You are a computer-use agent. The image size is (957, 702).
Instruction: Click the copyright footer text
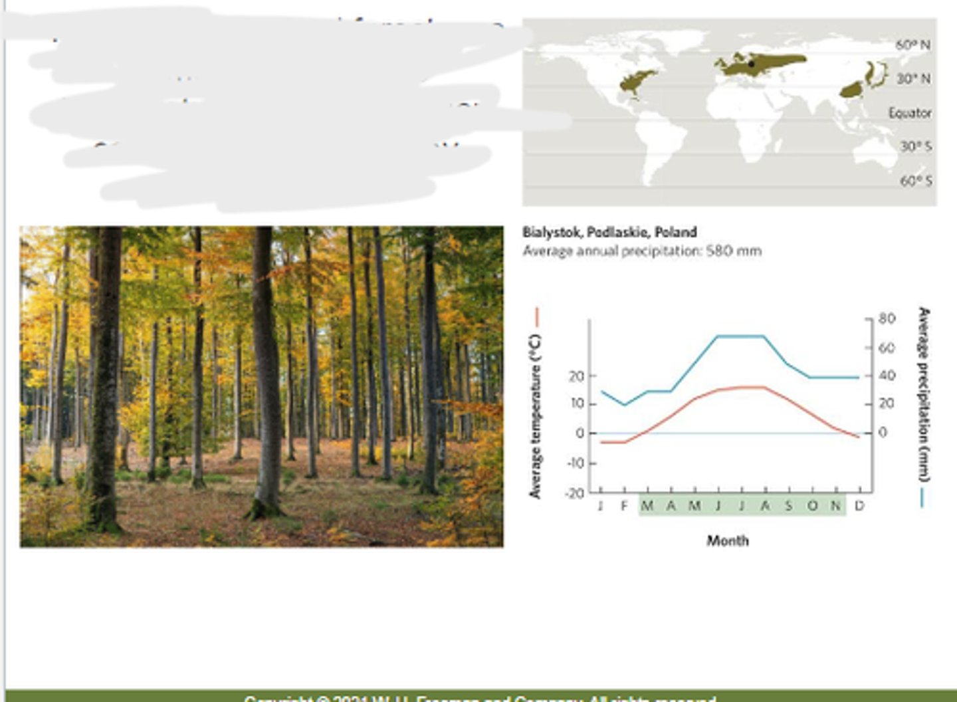[x=480, y=699]
